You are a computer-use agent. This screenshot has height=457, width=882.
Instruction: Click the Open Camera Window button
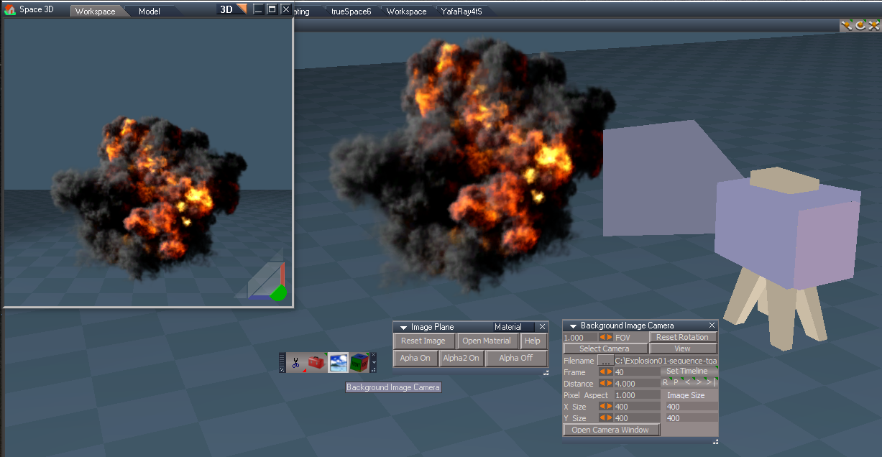[610, 430]
